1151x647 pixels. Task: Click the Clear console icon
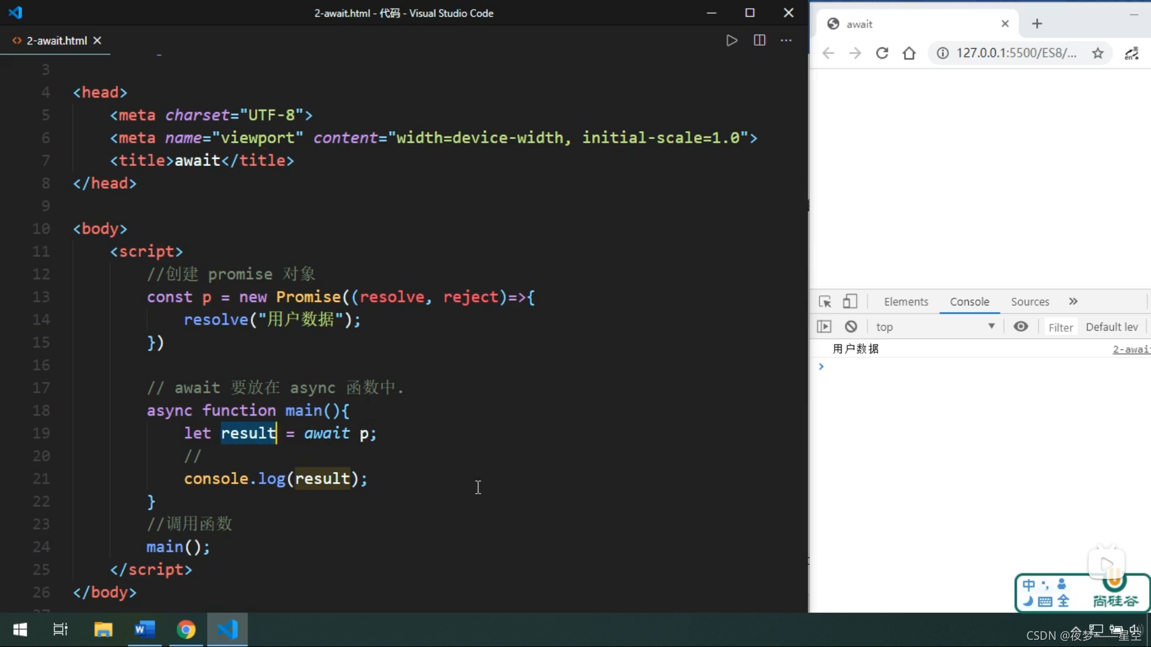[x=851, y=325]
